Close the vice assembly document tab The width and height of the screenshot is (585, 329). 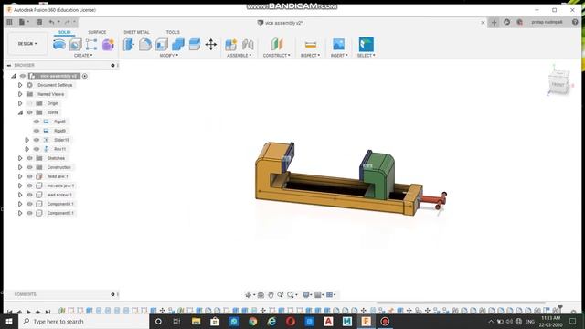483,23
